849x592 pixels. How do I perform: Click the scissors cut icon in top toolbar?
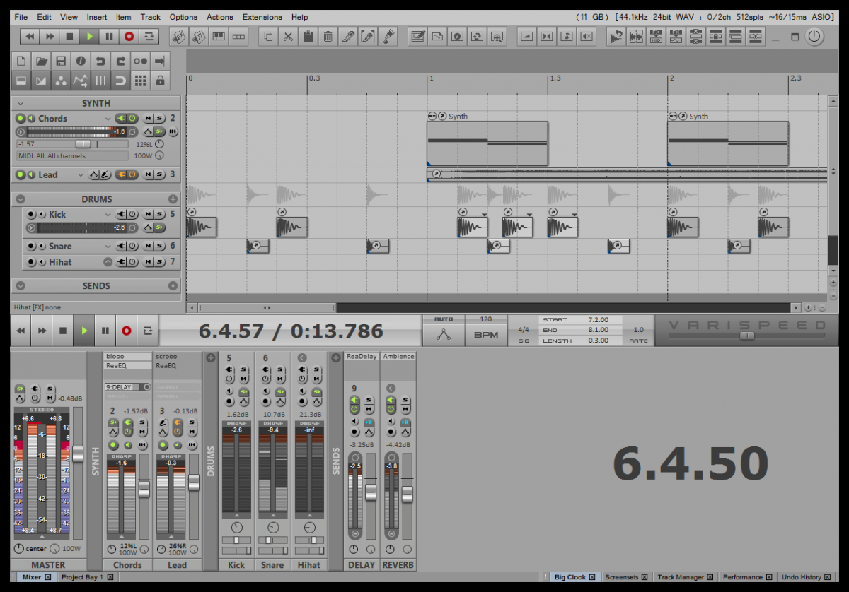pos(288,36)
